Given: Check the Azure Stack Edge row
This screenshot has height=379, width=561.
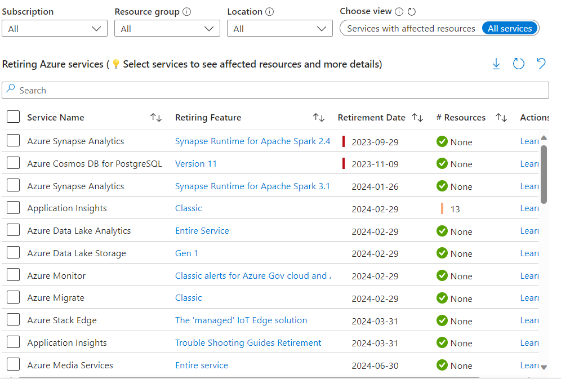Looking at the screenshot, I should pyautogui.click(x=14, y=319).
